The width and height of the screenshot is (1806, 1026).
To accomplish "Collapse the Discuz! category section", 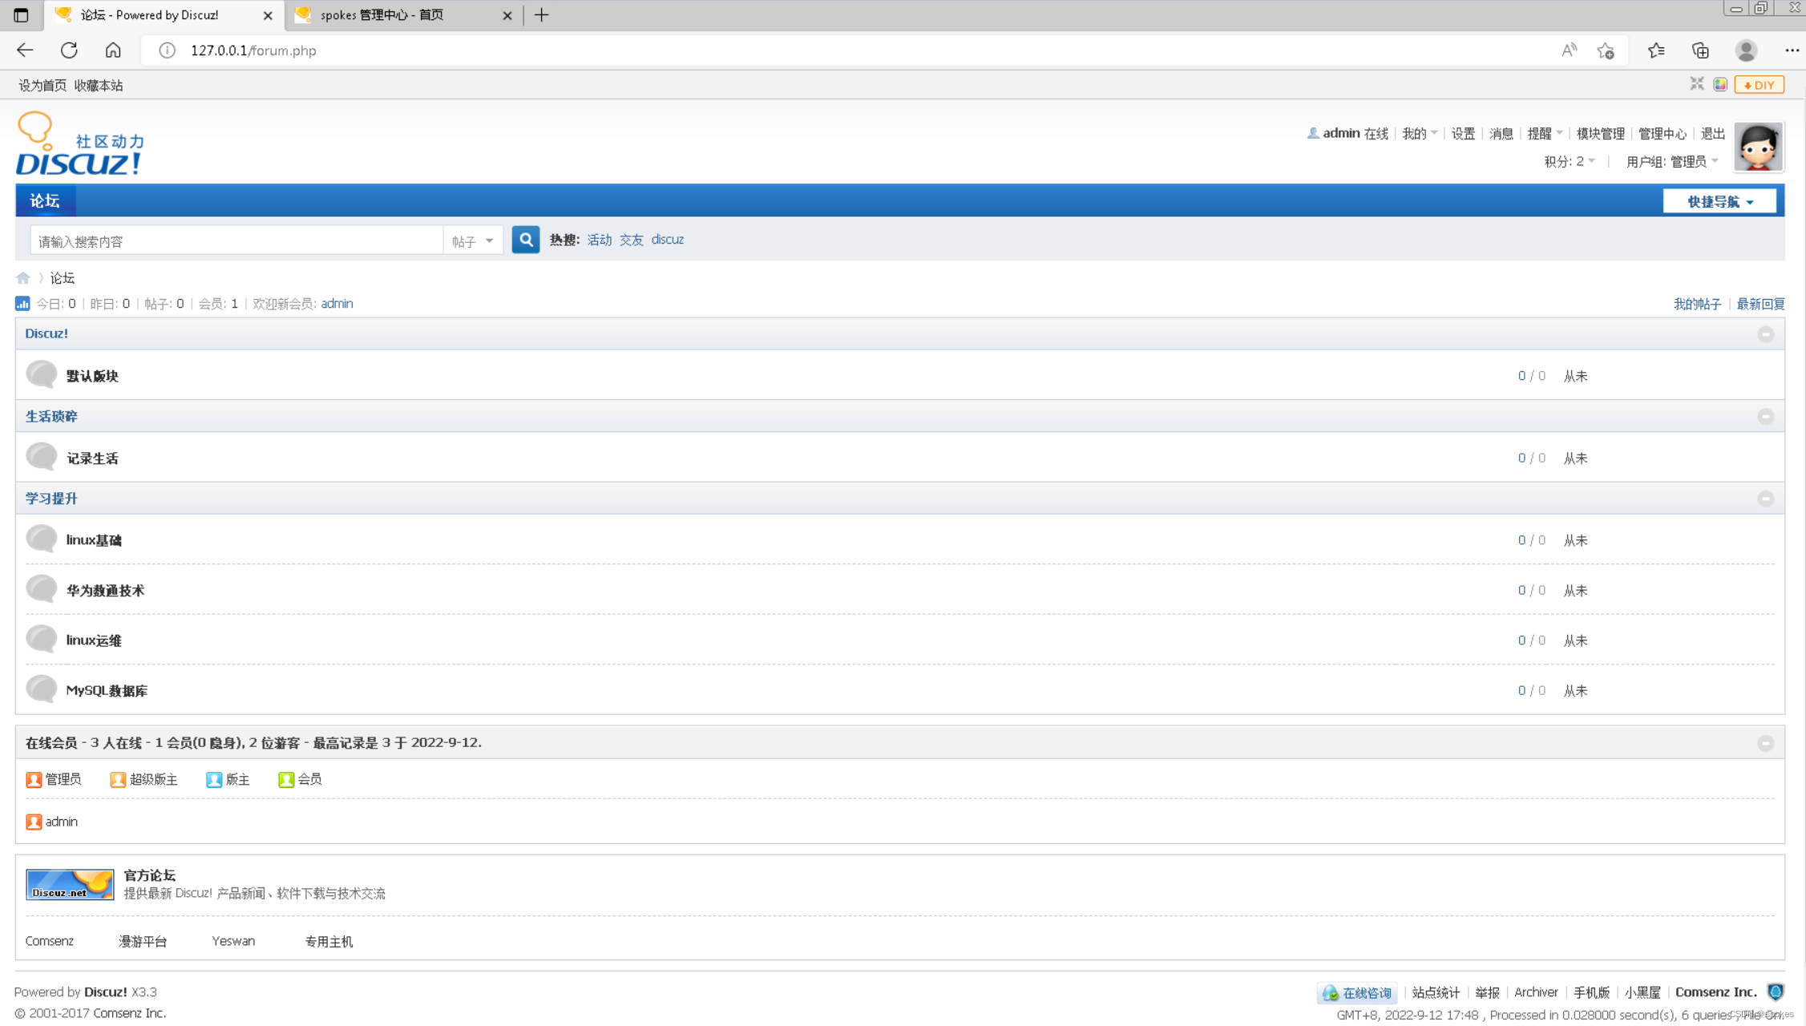I will pyautogui.click(x=1766, y=334).
